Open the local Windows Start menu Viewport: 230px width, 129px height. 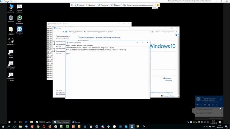tap(3, 126)
